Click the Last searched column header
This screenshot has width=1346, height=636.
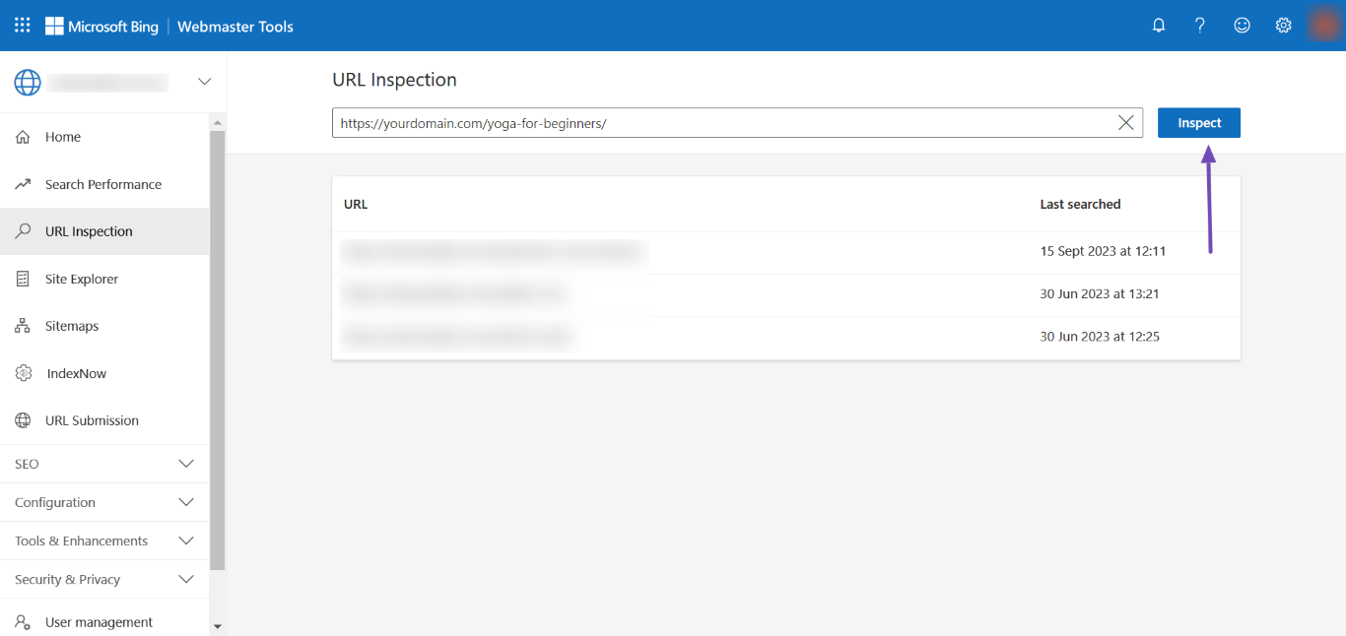(x=1081, y=204)
